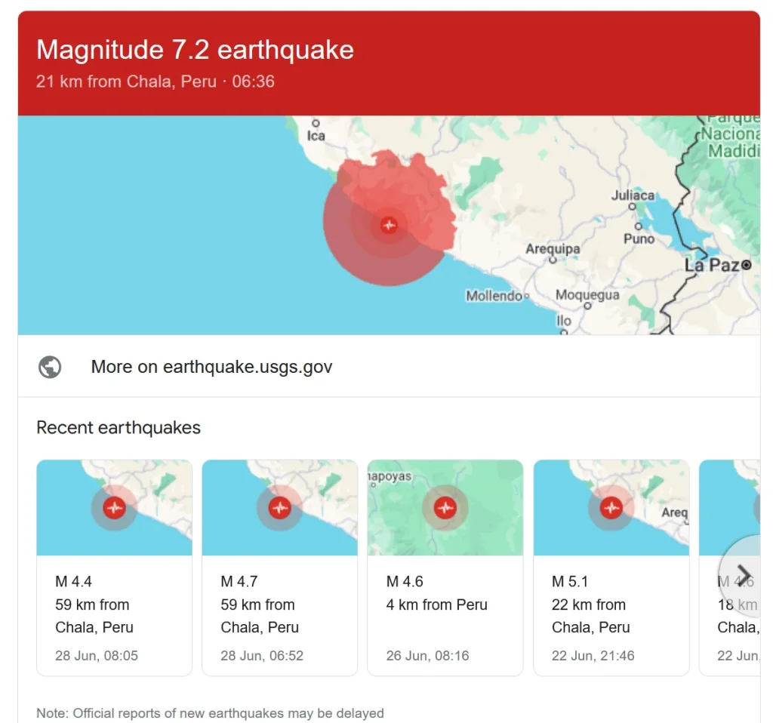The image size is (773, 723).
Task: Select the M 5.1 22 km from Chala card
Action: pyautogui.click(x=611, y=568)
